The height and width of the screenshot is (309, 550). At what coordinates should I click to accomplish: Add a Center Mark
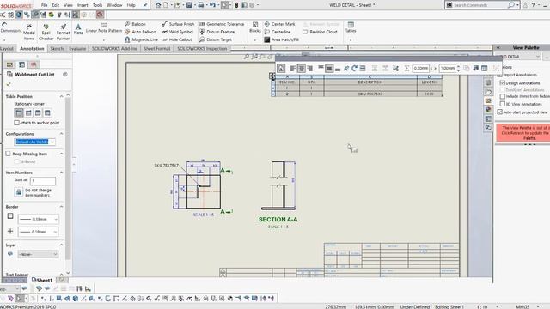279,24
